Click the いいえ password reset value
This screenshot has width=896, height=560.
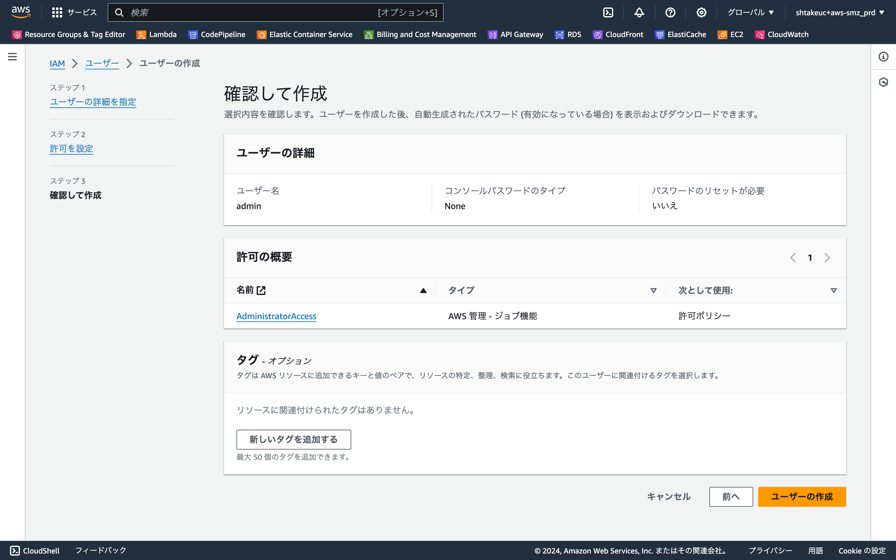665,206
